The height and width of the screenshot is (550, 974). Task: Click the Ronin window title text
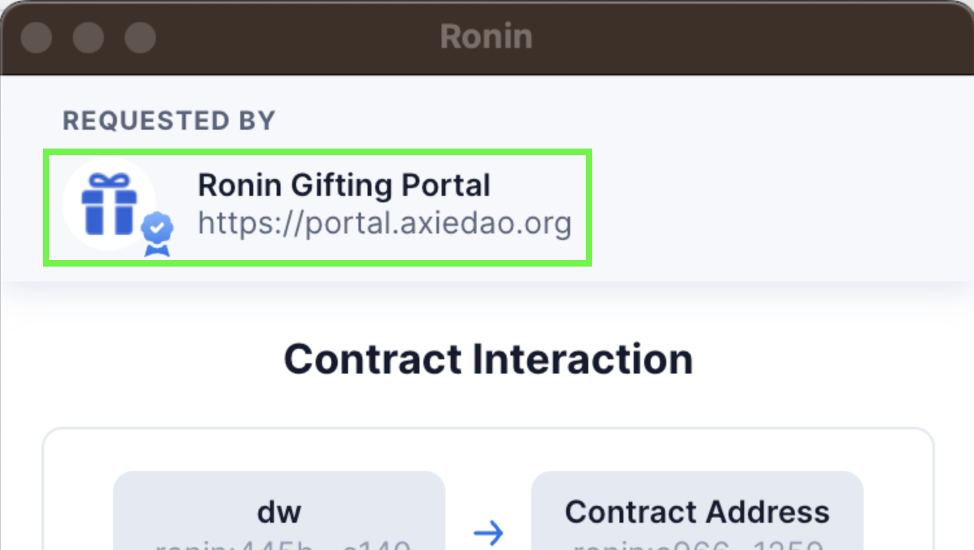(x=486, y=36)
